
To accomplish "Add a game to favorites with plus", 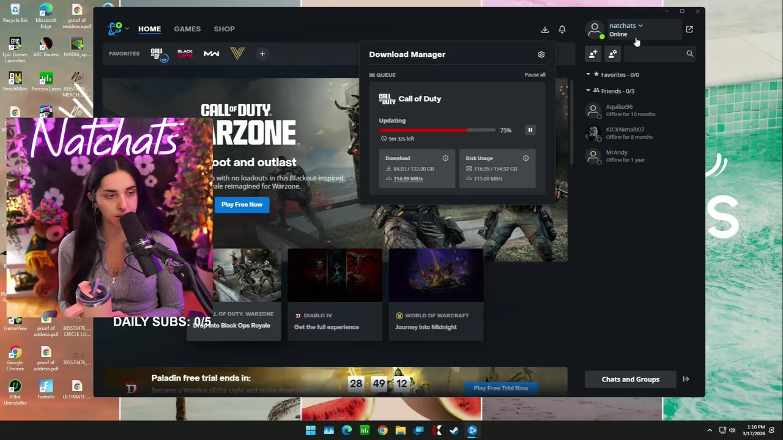I will pyautogui.click(x=262, y=54).
